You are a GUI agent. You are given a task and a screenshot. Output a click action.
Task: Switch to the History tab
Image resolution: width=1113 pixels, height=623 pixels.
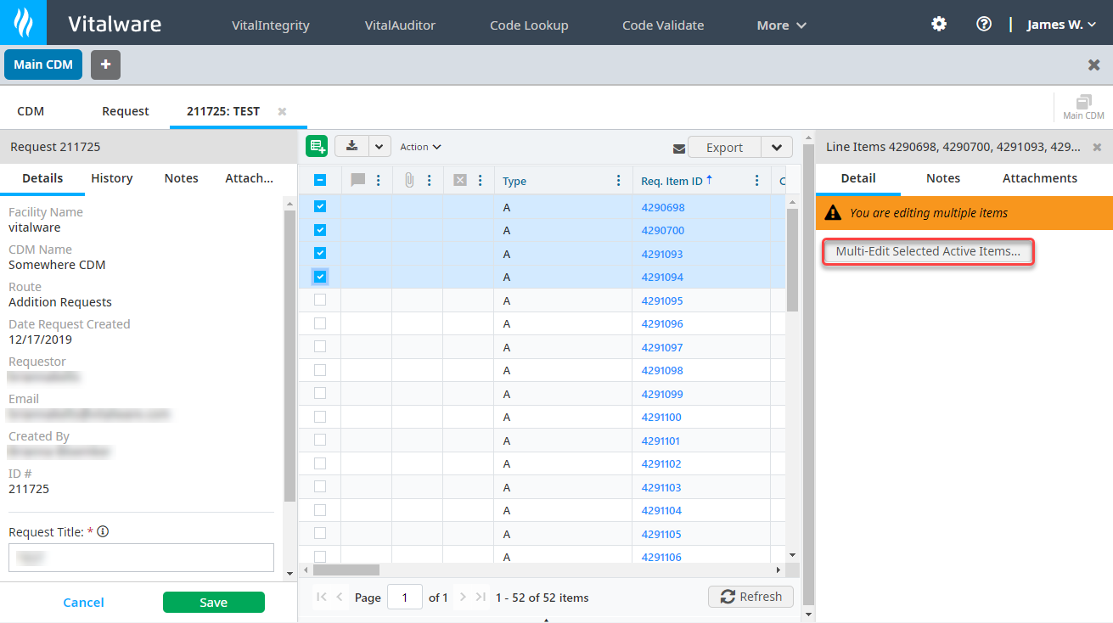(112, 178)
